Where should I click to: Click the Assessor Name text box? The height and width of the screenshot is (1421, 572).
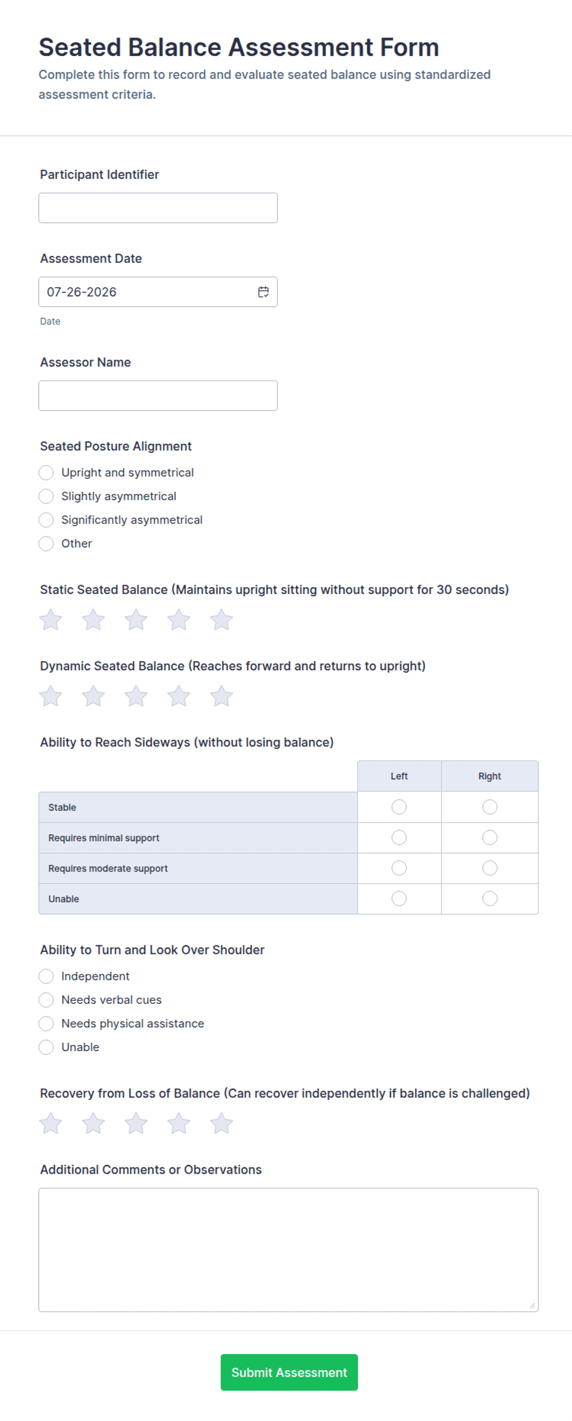[158, 396]
